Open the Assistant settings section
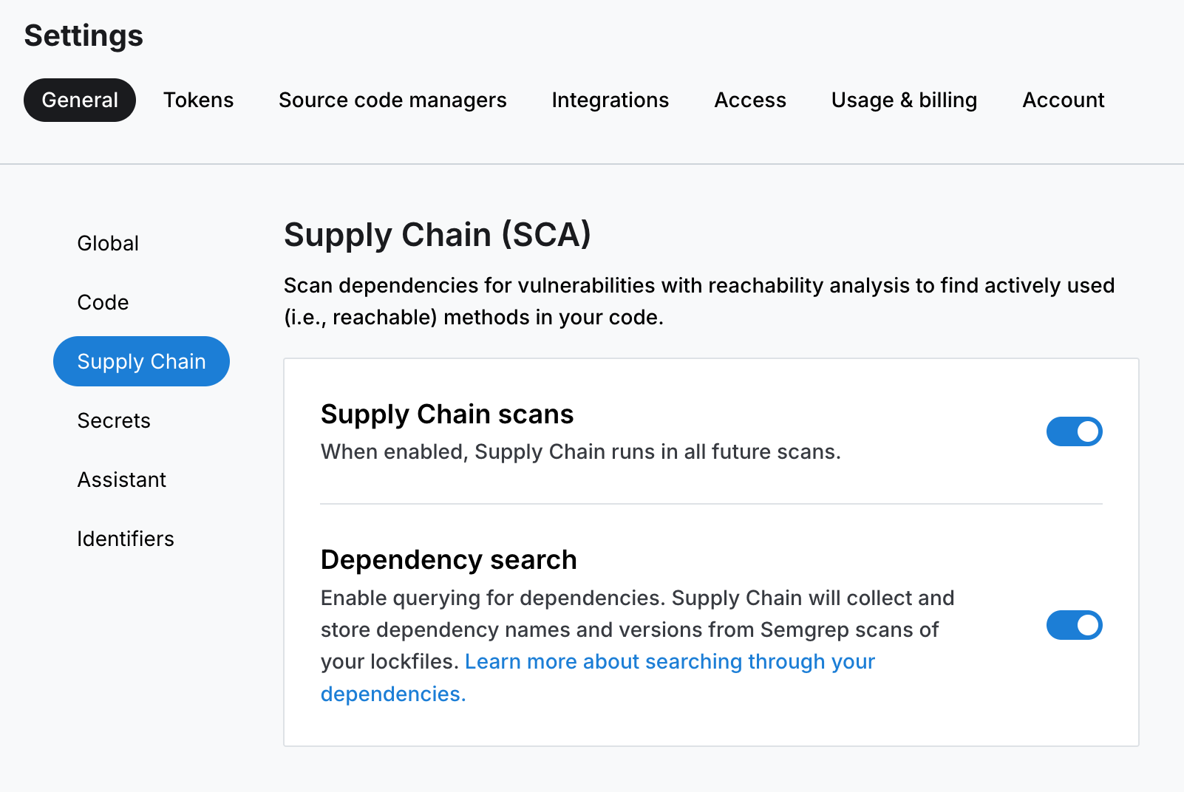Viewport: 1184px width, 792px height. (x=122, y=479)
